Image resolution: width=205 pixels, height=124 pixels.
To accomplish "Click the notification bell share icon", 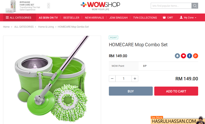I will 177,56.
